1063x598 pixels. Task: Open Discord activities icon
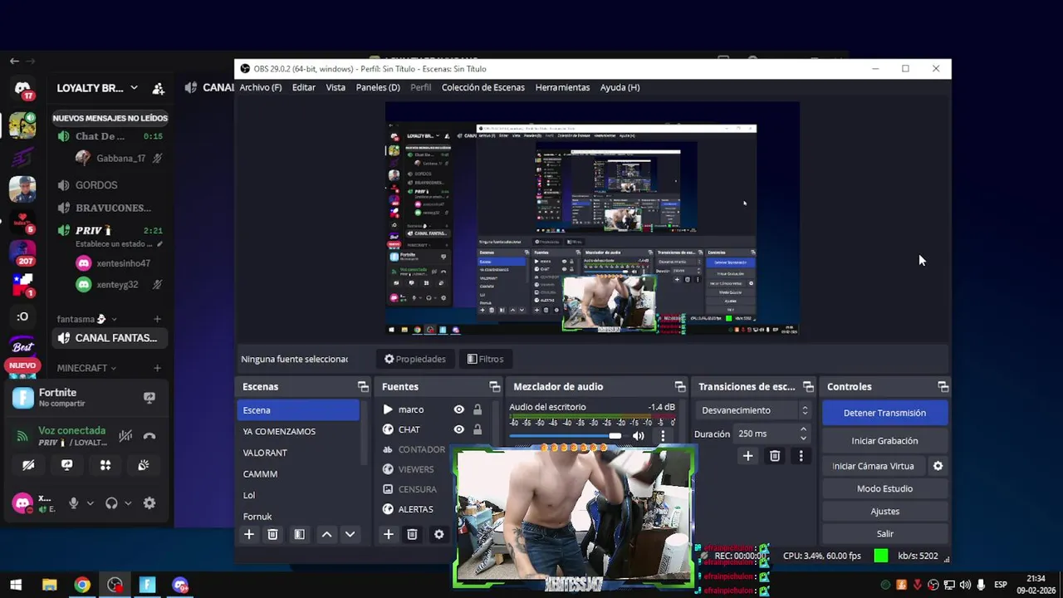pyautogui.click(x=105, y=466)
